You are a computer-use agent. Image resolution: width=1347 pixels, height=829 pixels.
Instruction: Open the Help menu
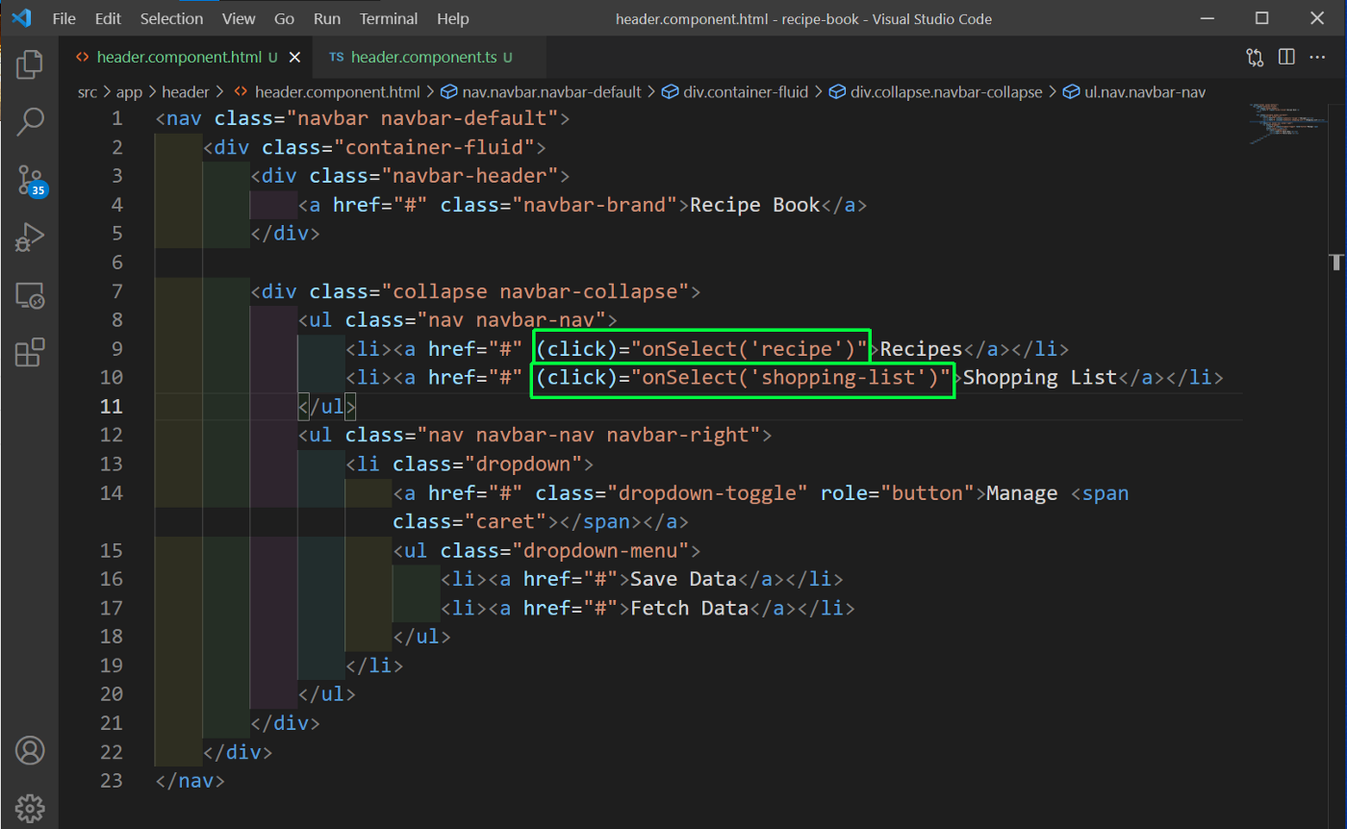pos(453,18)
